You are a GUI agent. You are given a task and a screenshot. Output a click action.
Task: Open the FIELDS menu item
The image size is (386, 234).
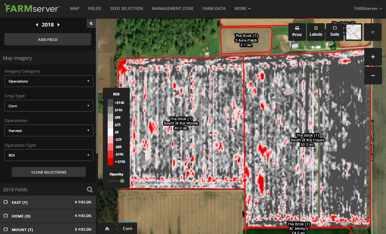click(94, 8)
